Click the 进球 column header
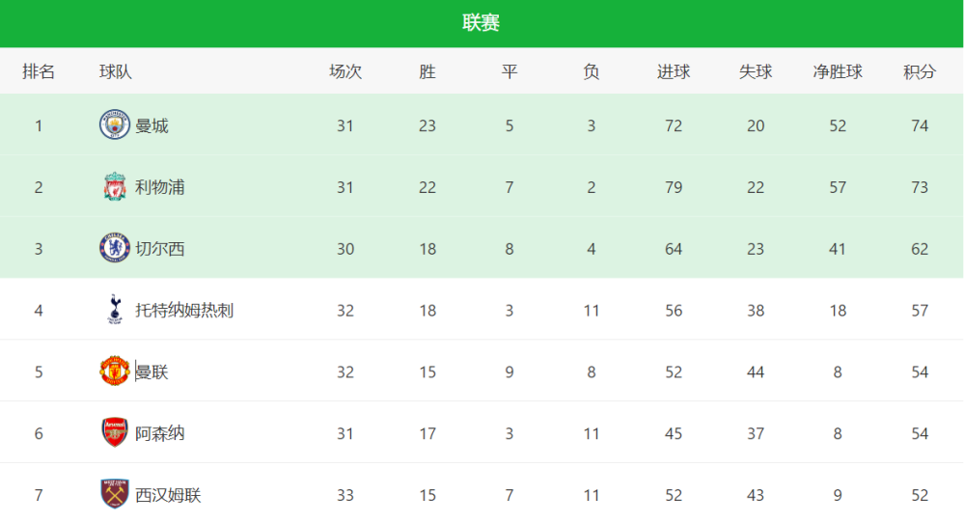Screen dimensions: 965x523 click(x=674, y=71)
